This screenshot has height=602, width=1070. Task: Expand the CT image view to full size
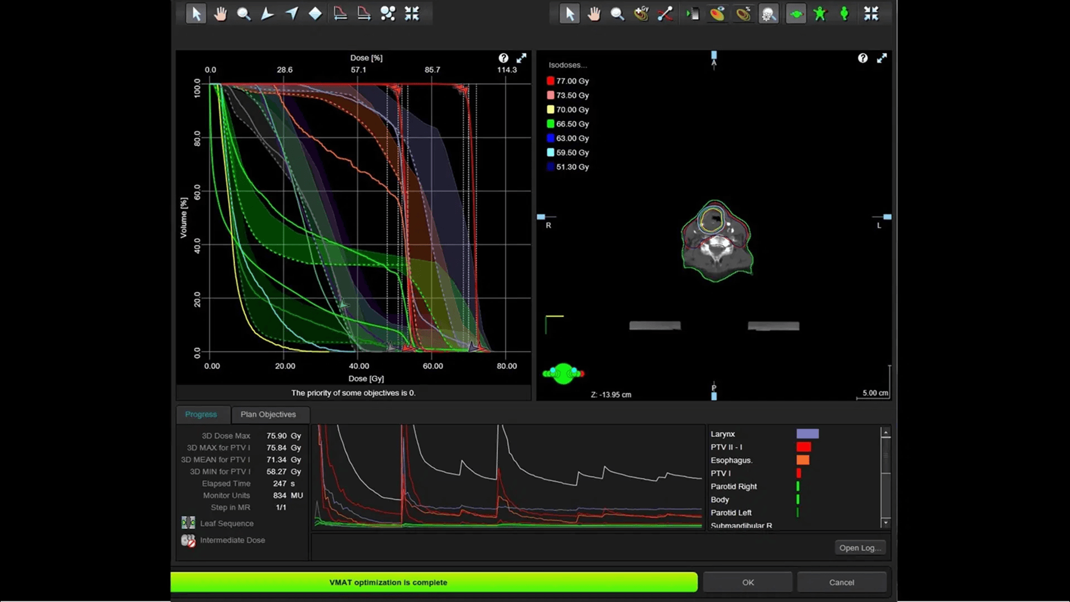(x=882, y=58)
